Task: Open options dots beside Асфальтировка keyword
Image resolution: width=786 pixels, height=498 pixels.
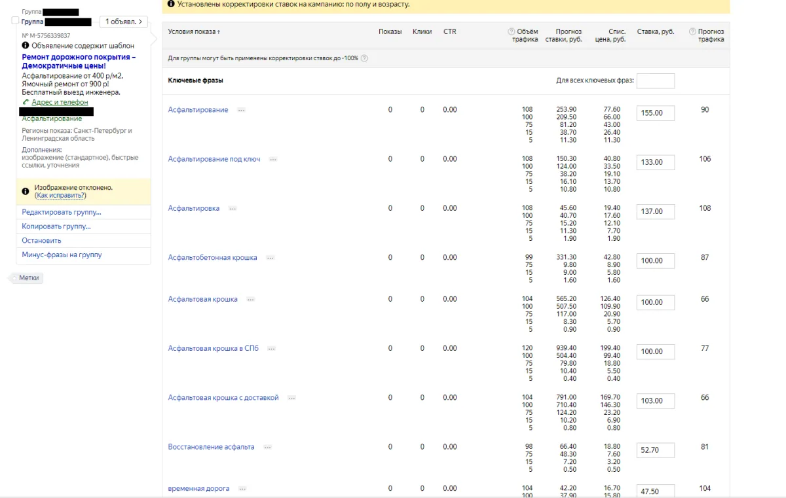Action: point(233,209)
